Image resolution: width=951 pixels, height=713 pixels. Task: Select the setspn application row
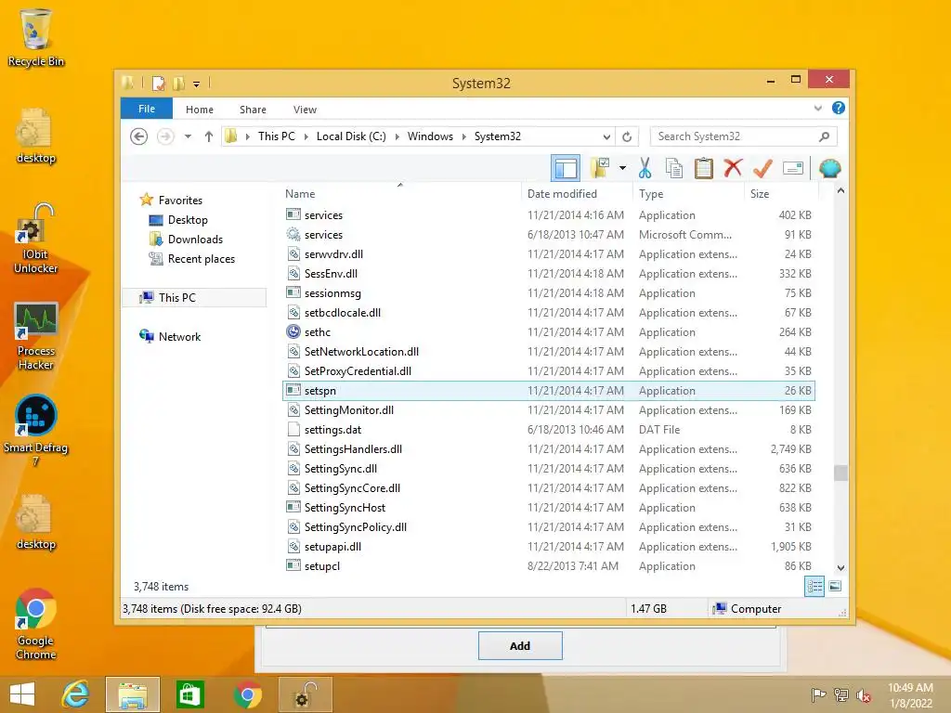548,391
